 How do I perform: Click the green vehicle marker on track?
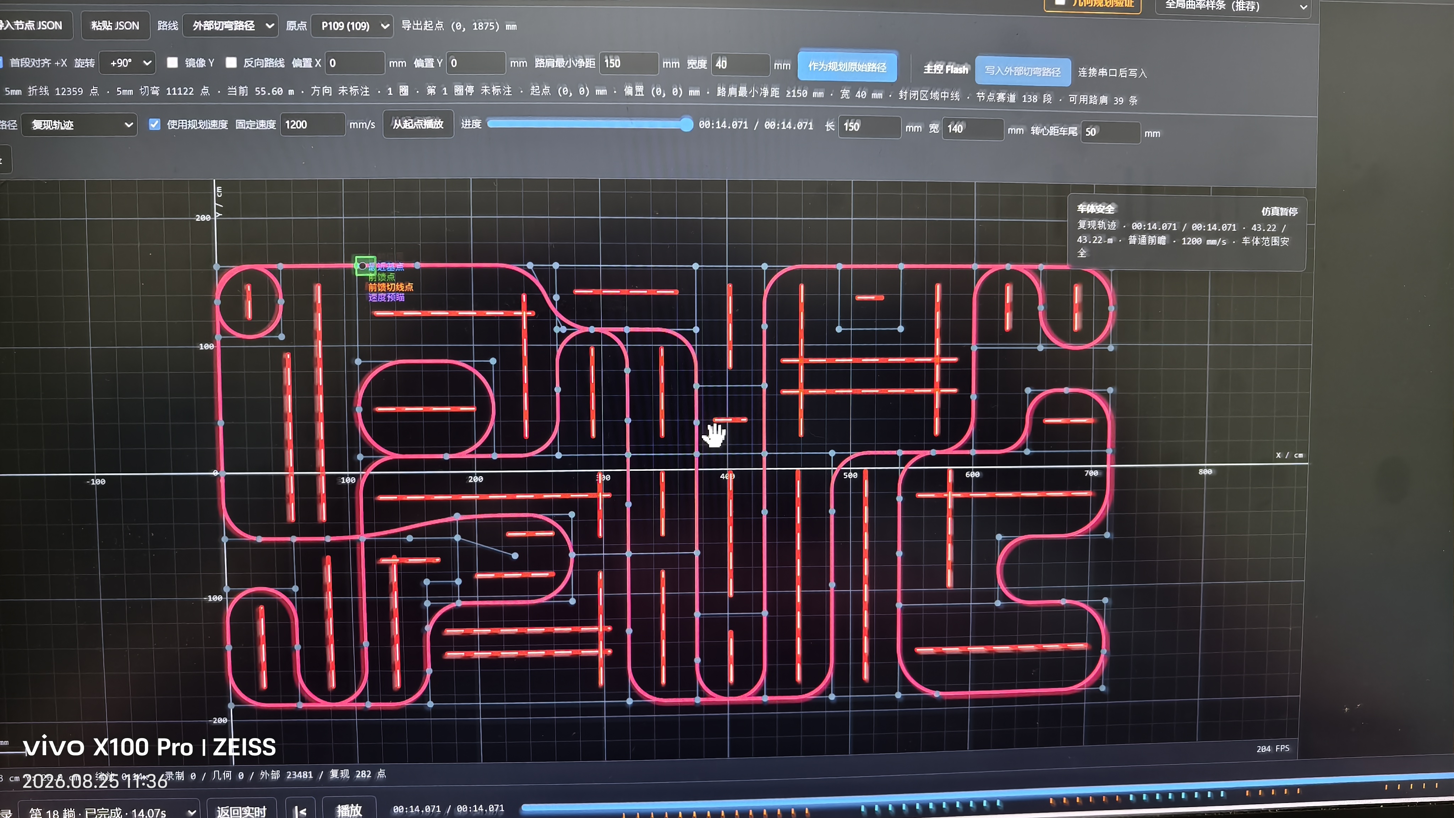click(x=365, y=265)
